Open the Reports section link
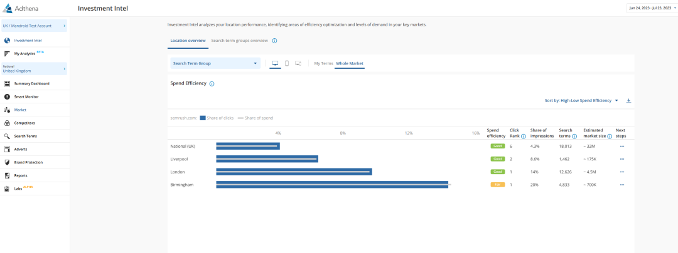Image resolution: width=678 pixels, height=253 pixels. click(x=21, y=175)
